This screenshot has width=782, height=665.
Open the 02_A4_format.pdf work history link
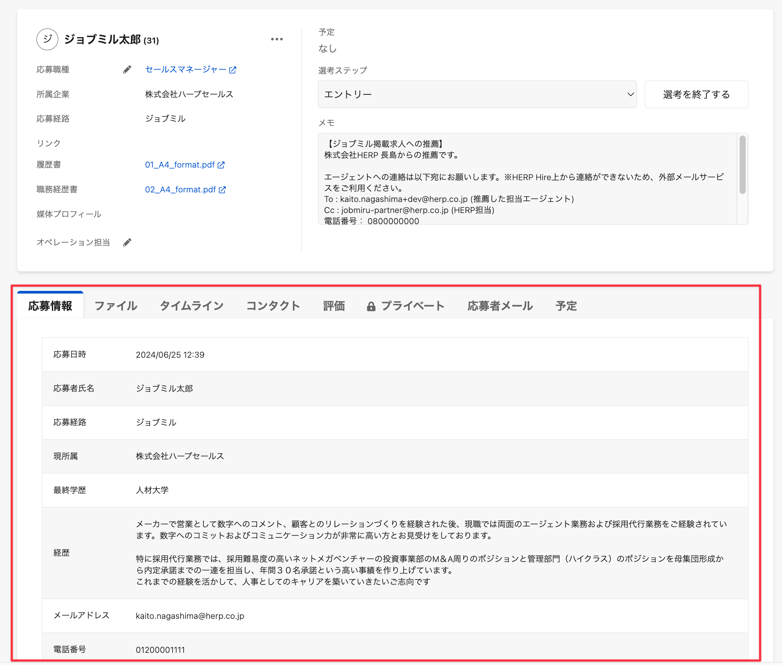[180, 190]
